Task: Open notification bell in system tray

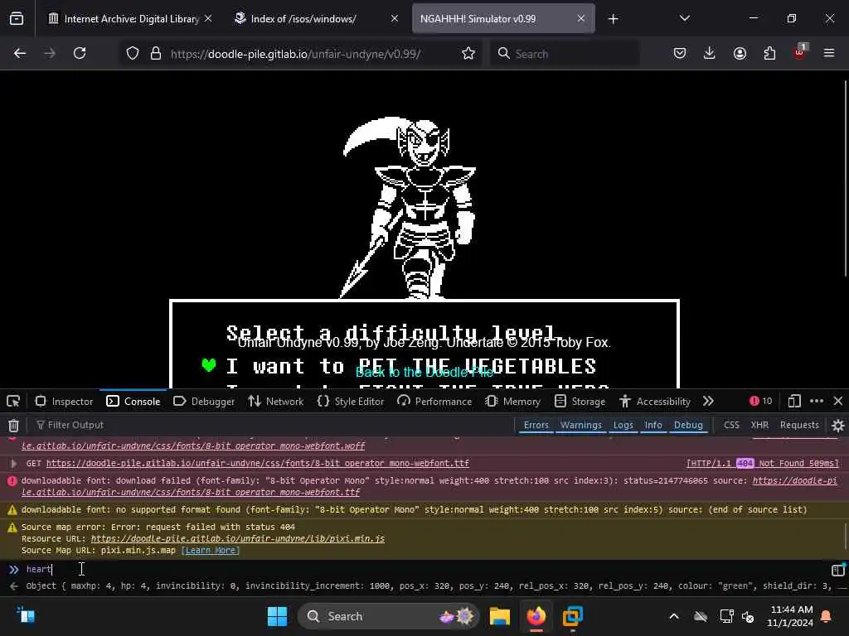Action: (x=827, y=616)
